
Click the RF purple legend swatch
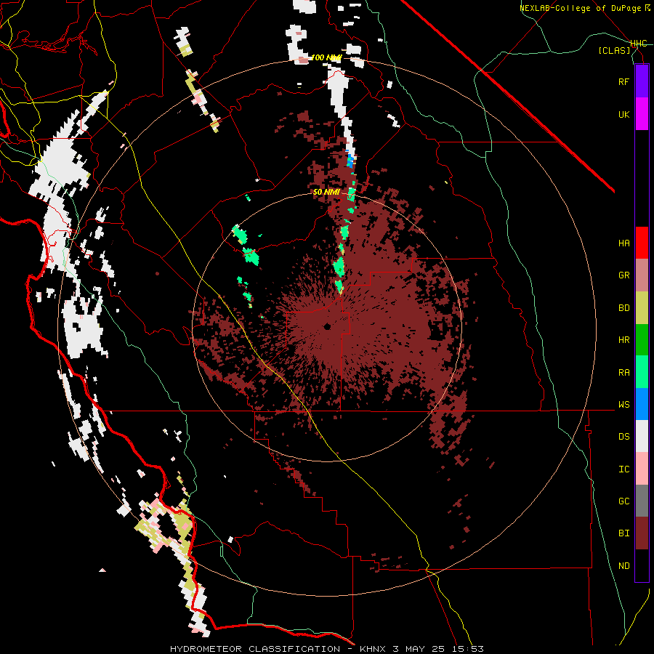coord(642,81)
